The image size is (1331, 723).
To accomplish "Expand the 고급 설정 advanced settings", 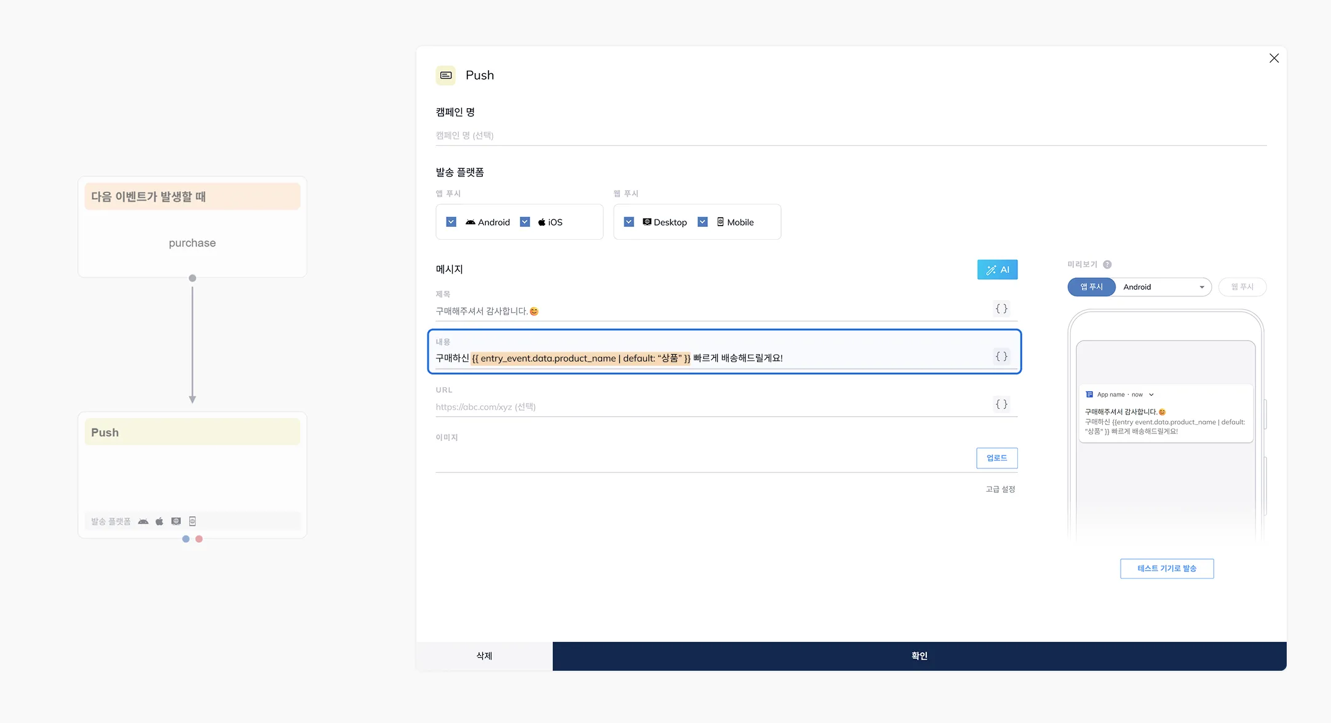I will pyautogui.click(x=1000, y=489).
